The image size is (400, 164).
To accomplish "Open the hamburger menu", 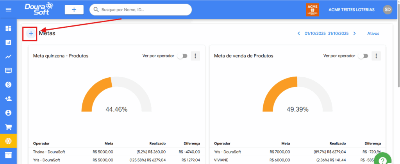I will coord(8,10).
